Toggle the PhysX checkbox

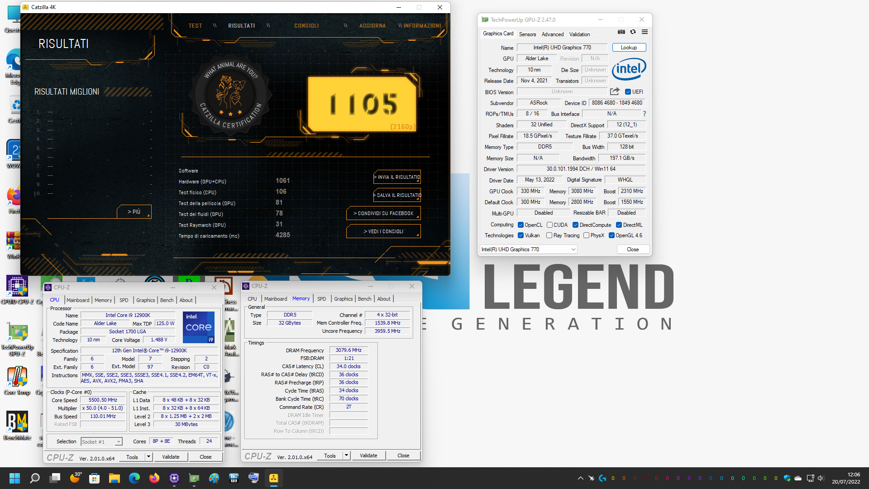586,235
